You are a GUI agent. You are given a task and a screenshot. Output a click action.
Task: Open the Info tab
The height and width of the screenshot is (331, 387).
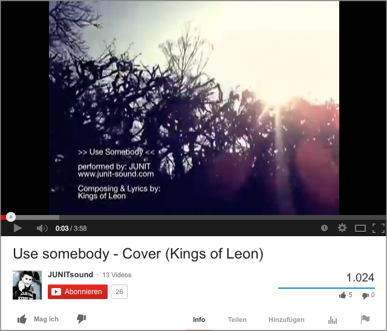(199, 320)
